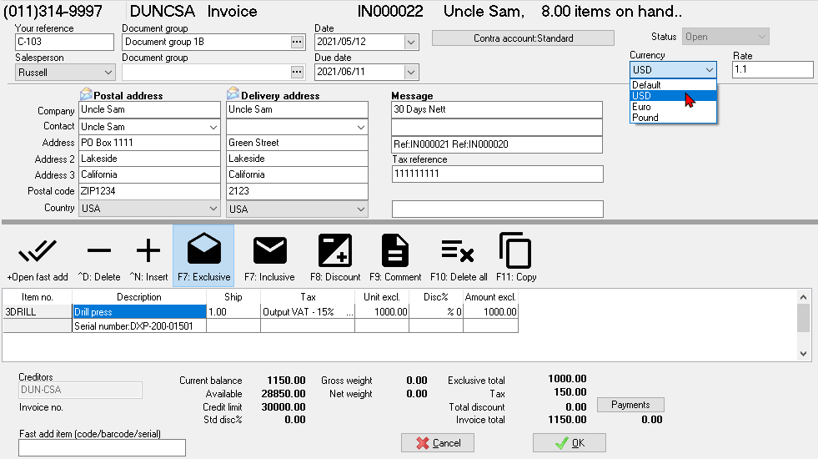This screenshot has height=459, width=818.
Task: Add a comment with F9 Comment icon
Action: pos(395,251)
